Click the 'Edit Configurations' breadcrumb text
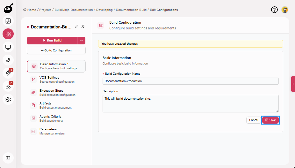The image size is (295, 168). point(164,10)
